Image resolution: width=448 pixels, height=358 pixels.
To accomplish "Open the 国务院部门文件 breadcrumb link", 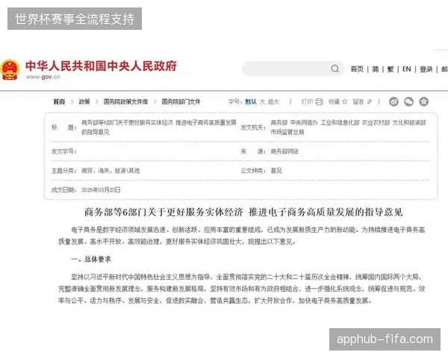I will tap(181, 101).
